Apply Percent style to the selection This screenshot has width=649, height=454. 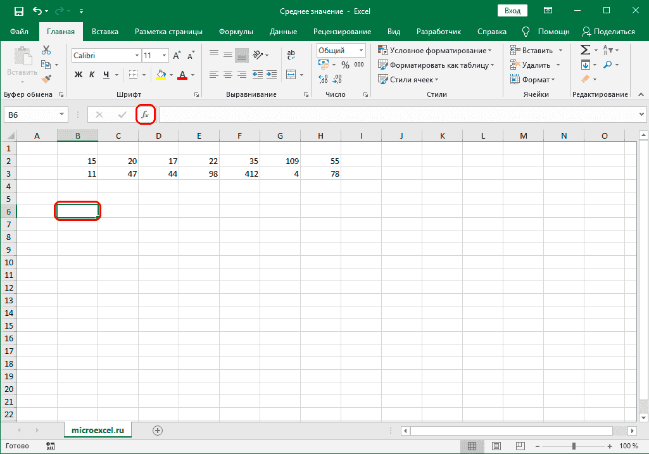pos(346,63)
